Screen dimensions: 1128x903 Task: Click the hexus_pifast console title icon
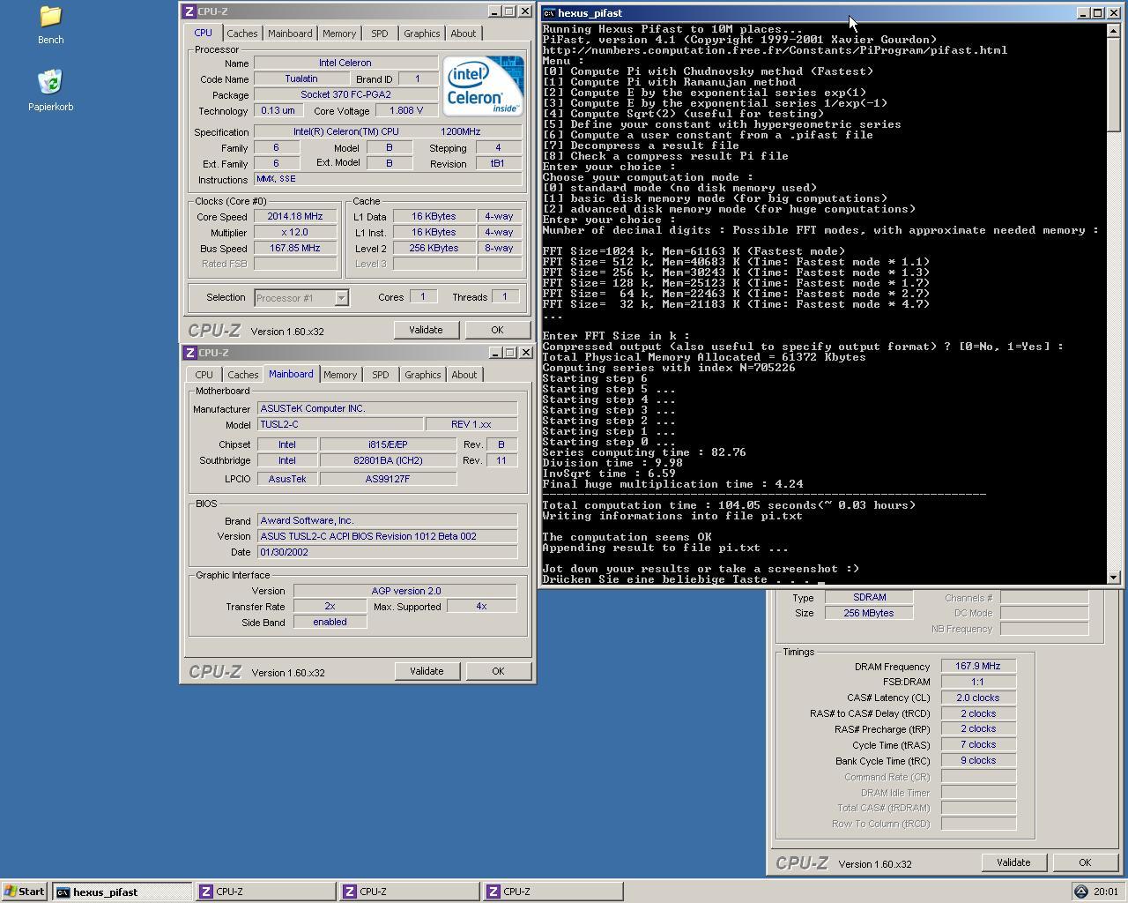coord(549,13)
